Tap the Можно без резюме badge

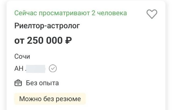49,99
